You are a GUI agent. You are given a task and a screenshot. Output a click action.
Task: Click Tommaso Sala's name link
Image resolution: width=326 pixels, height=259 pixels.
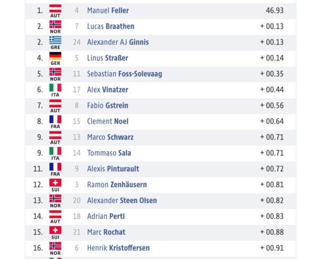coord(109,153)
